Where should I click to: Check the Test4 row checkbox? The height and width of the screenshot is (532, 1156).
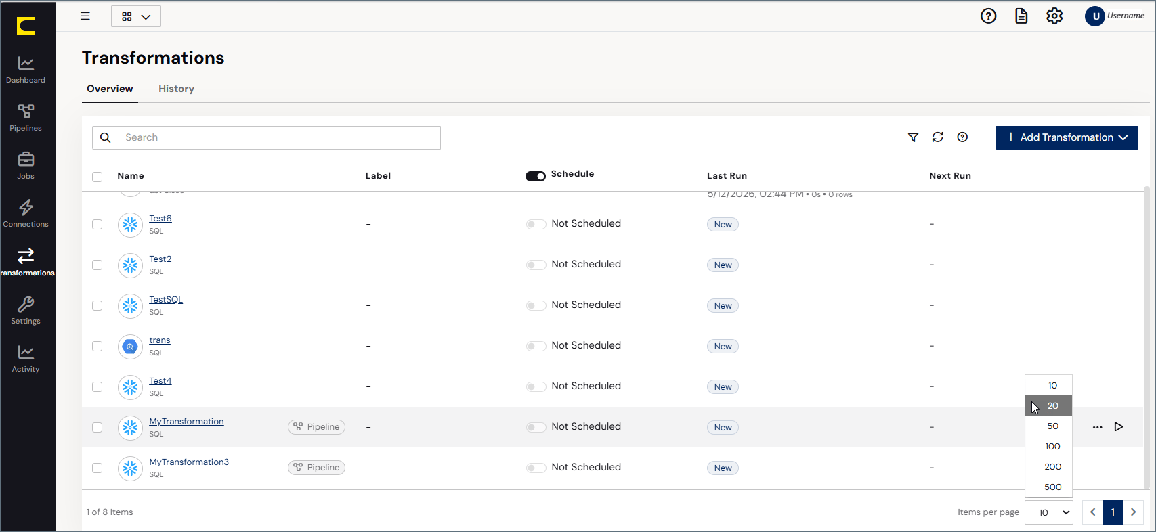pos(98,386)
